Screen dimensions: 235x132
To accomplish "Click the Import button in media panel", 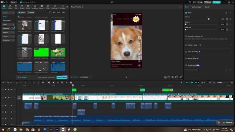I will pyautogui.click(x=22, y=12).
